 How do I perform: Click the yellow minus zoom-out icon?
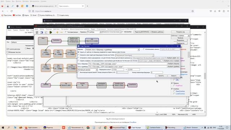coord(62,32)
